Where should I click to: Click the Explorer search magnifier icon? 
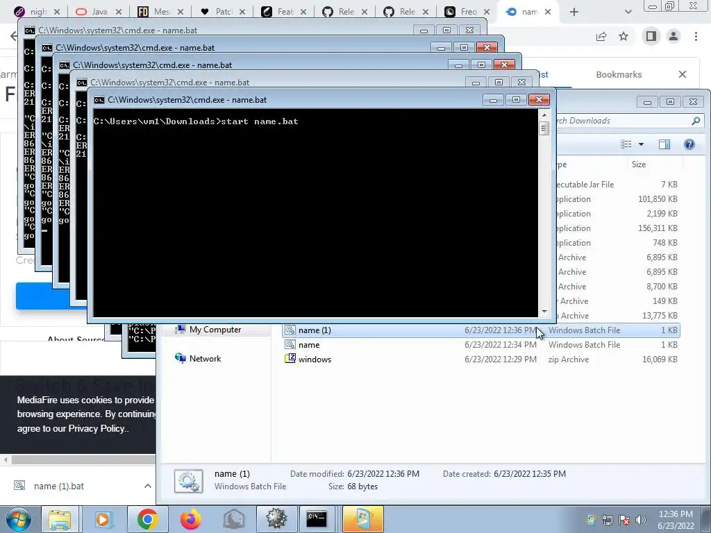pos(696,121)
